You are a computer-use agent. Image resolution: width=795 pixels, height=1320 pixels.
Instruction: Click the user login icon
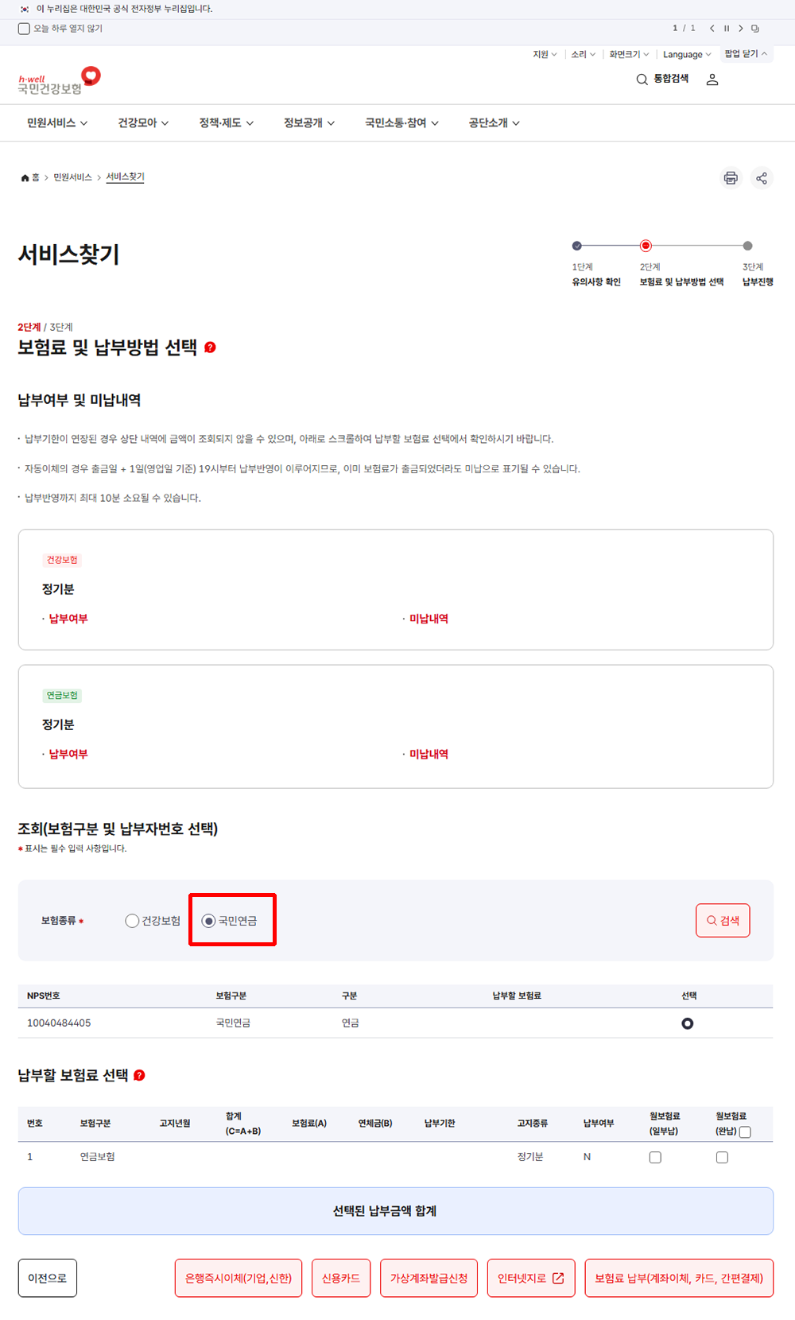[x=712, y=79]
